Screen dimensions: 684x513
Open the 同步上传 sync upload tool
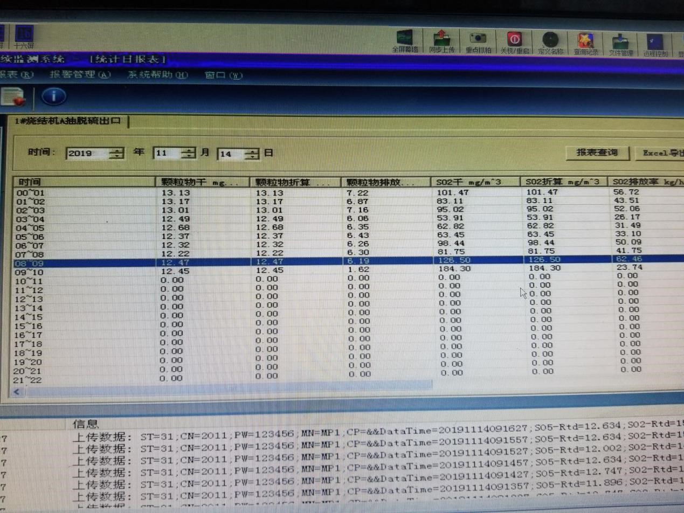coord(443,39)
